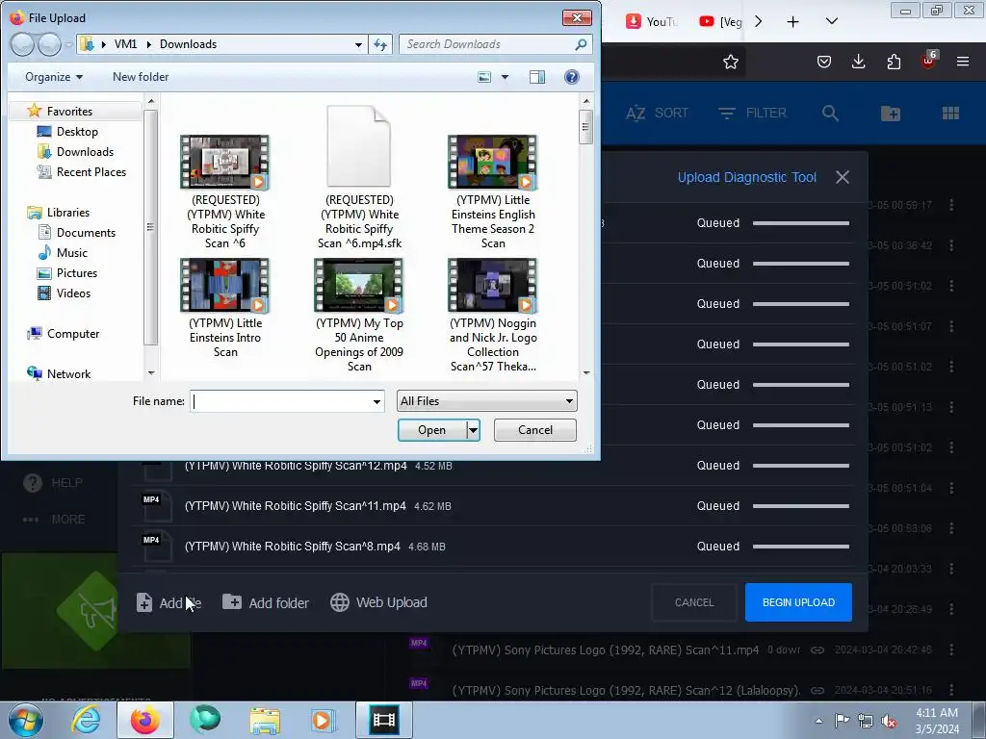Switch to the YouTube downloader tab

click(651, 21)
